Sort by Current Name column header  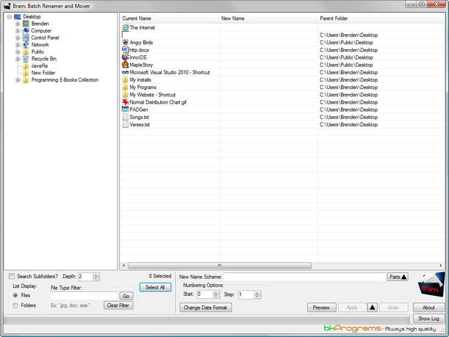click(x=169, y=19)
